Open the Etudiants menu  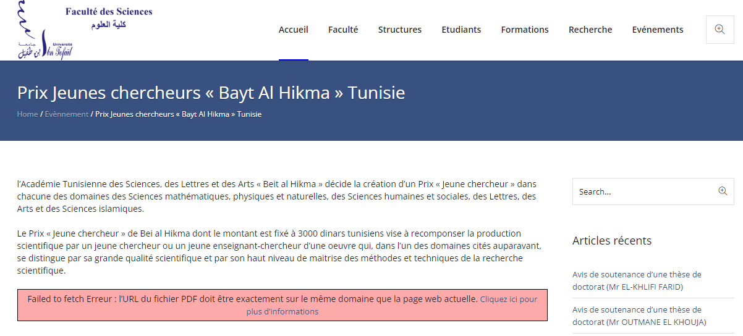461,30
